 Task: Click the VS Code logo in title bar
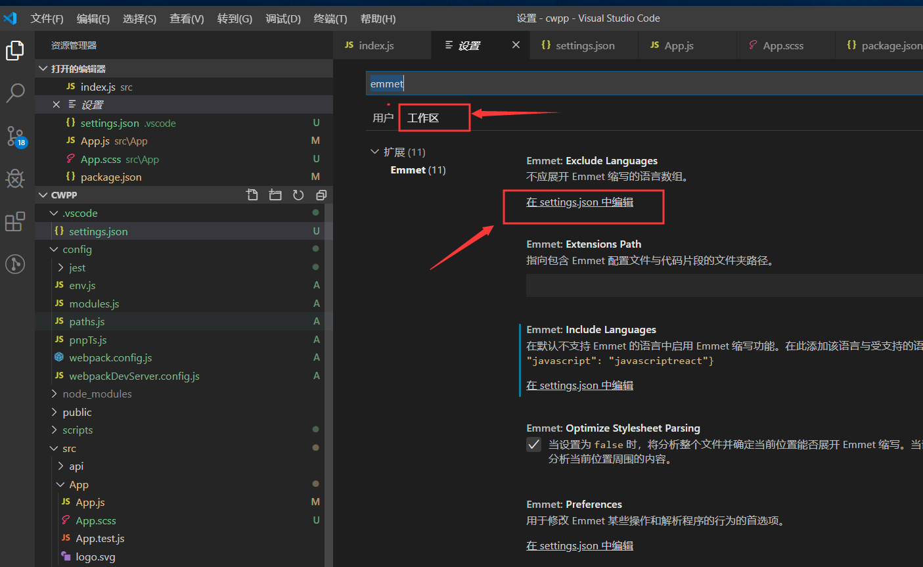coord(10,18)
